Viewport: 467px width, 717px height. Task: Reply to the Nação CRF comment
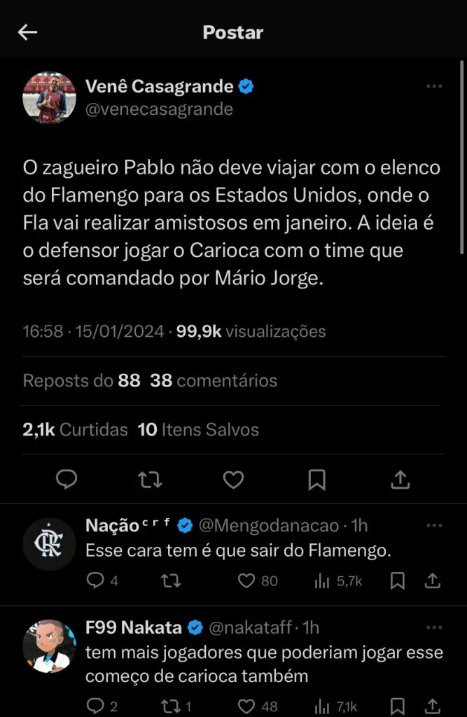click(x=95, y=580)
